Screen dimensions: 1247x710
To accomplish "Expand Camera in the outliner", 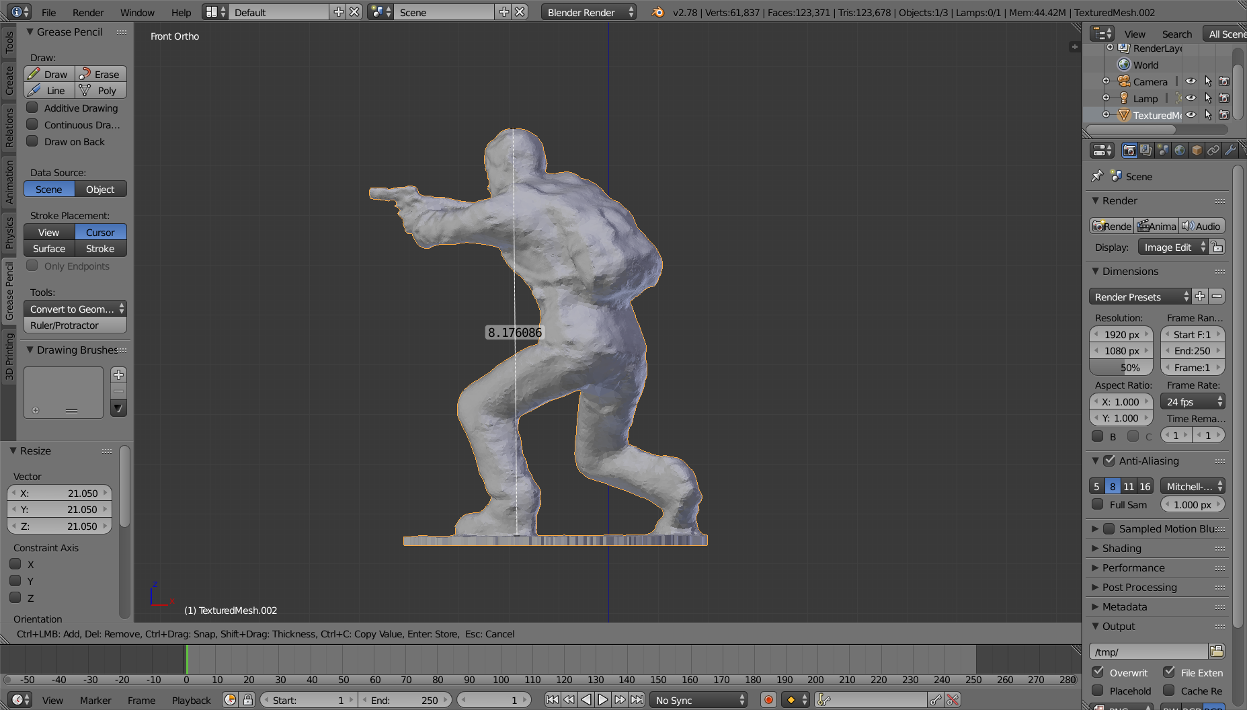I will coord(1107,81).
